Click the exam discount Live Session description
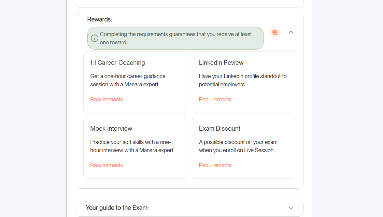383x217 pixels. pyautogui.click(x=238, y=146)
